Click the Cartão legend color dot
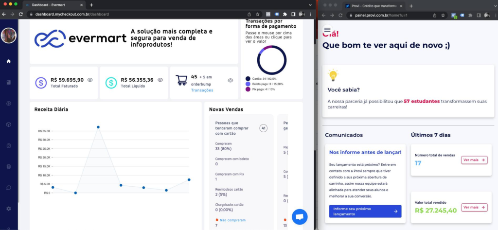The height and width of the screenshot is (230, 498). click(248, 78)
